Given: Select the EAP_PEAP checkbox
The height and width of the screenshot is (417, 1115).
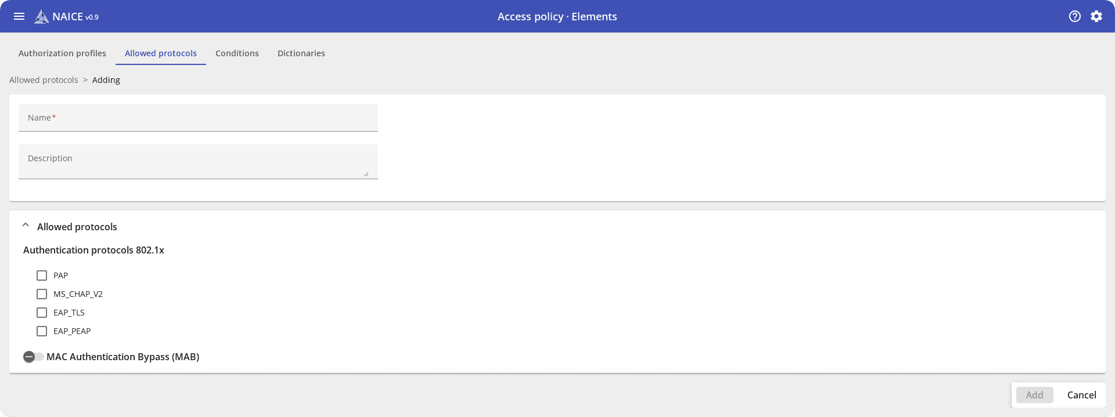Looking at the screenshot, I should click(x=42, y=331).
